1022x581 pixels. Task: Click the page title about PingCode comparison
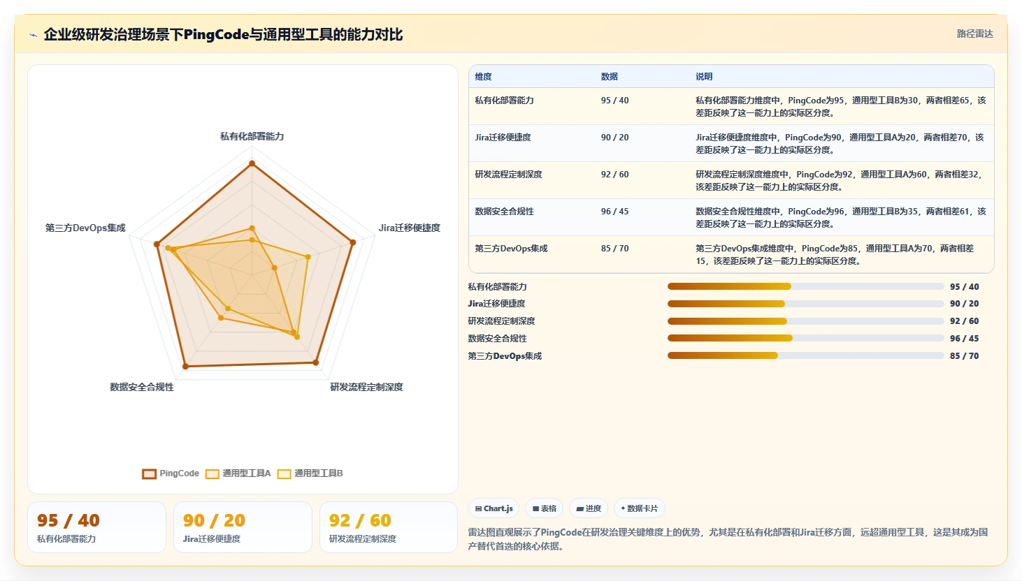click(223, 35)
